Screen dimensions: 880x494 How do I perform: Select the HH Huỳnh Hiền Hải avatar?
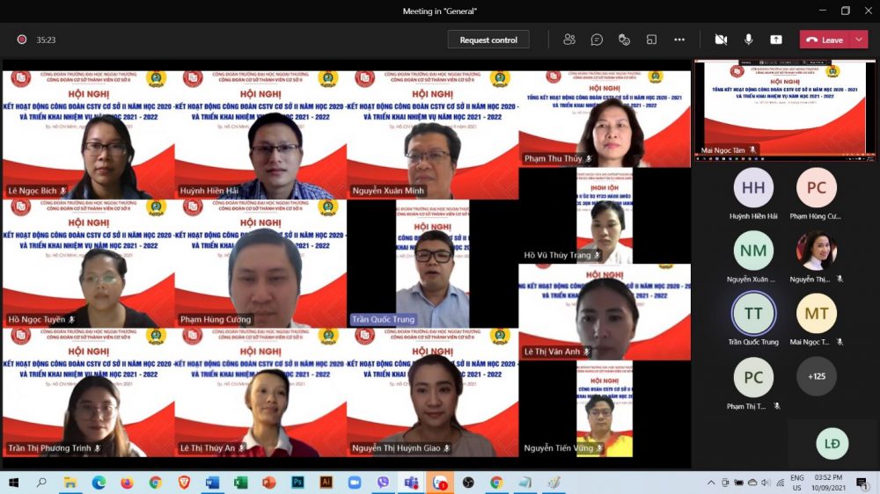pos(753,188)
